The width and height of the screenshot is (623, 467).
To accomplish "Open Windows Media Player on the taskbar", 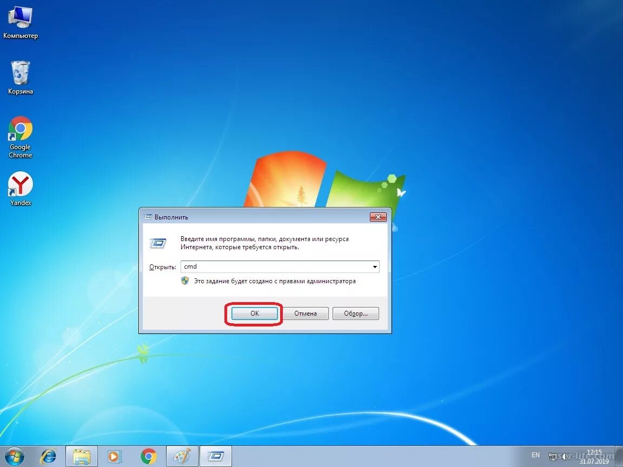I will coord(115,456).
